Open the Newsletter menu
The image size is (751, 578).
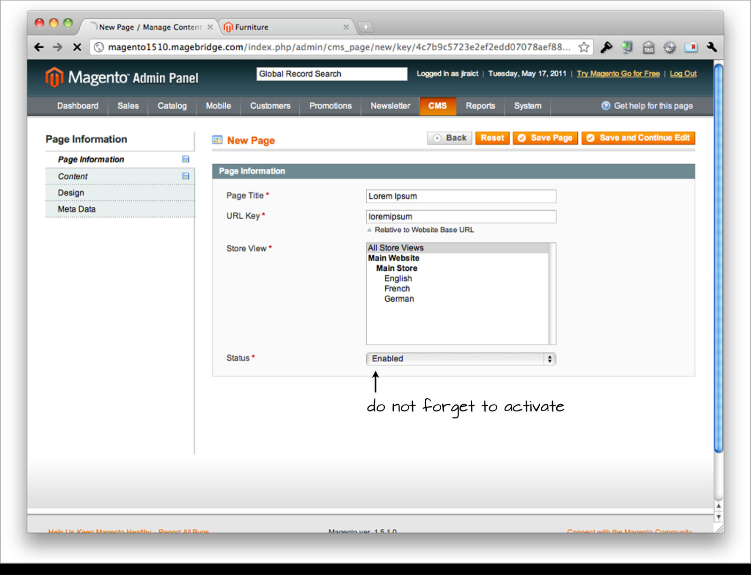pyautogui.click(x=390, y=106)
